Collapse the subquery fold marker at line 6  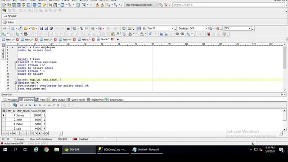point(16,62)
